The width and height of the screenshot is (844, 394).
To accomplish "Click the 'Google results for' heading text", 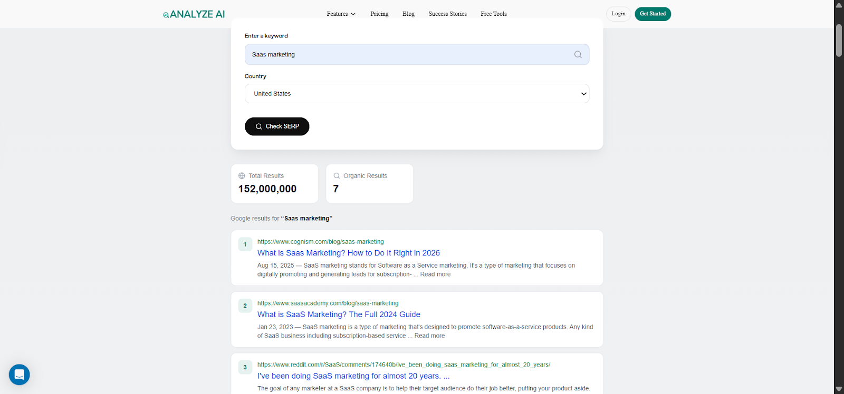I will [281, 219].
